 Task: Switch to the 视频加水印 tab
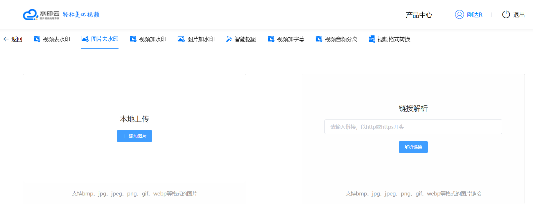click(152, 39)
